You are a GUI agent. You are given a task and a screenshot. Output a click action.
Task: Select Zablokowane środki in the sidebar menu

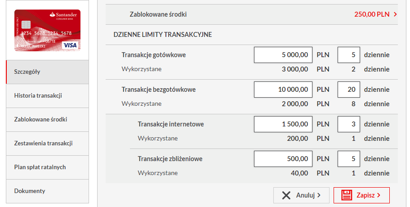click(x=47, y=120)
